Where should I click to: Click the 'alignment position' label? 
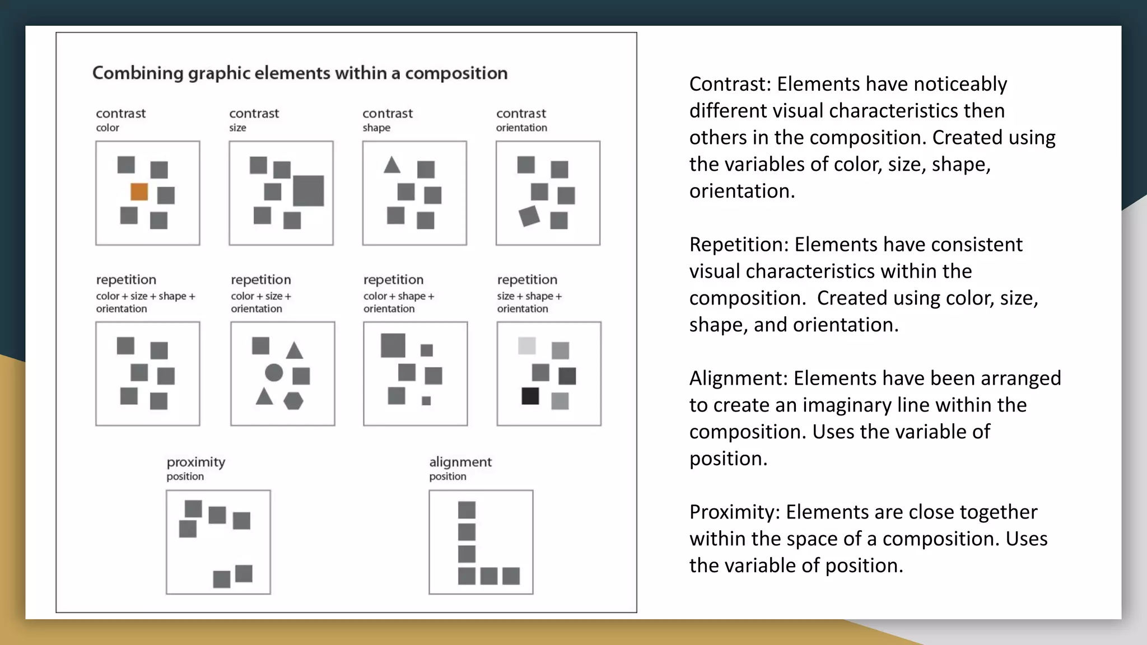click(460, 469)
